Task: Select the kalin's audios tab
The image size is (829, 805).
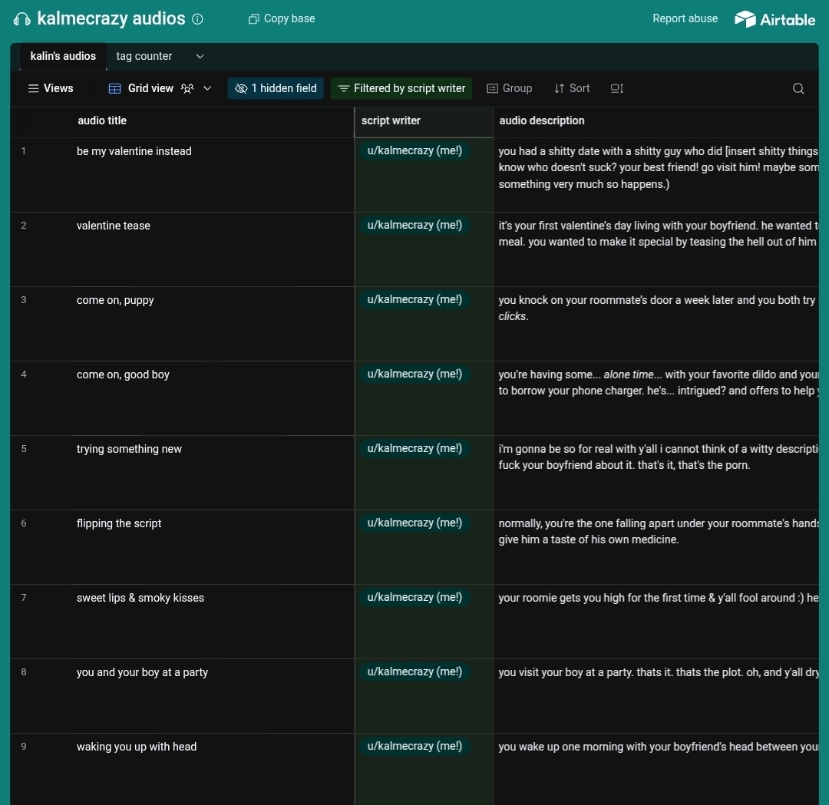Action: (63, 56)
